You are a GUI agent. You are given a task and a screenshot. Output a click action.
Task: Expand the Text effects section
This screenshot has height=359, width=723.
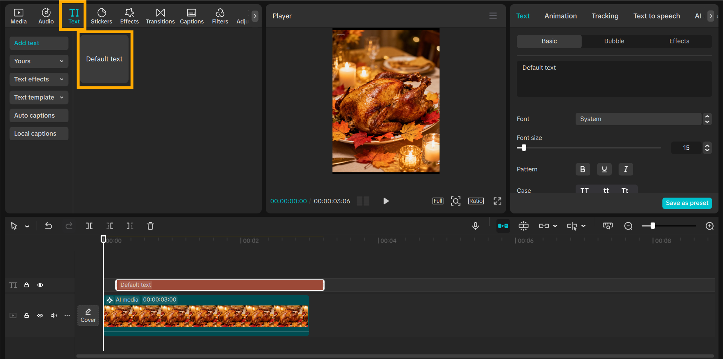38,79
